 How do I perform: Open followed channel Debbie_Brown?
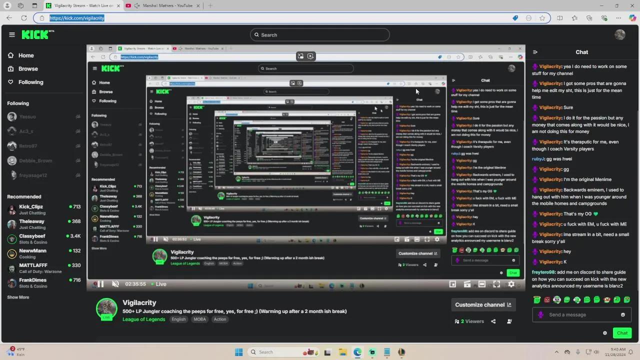click(x=43, y=160)
